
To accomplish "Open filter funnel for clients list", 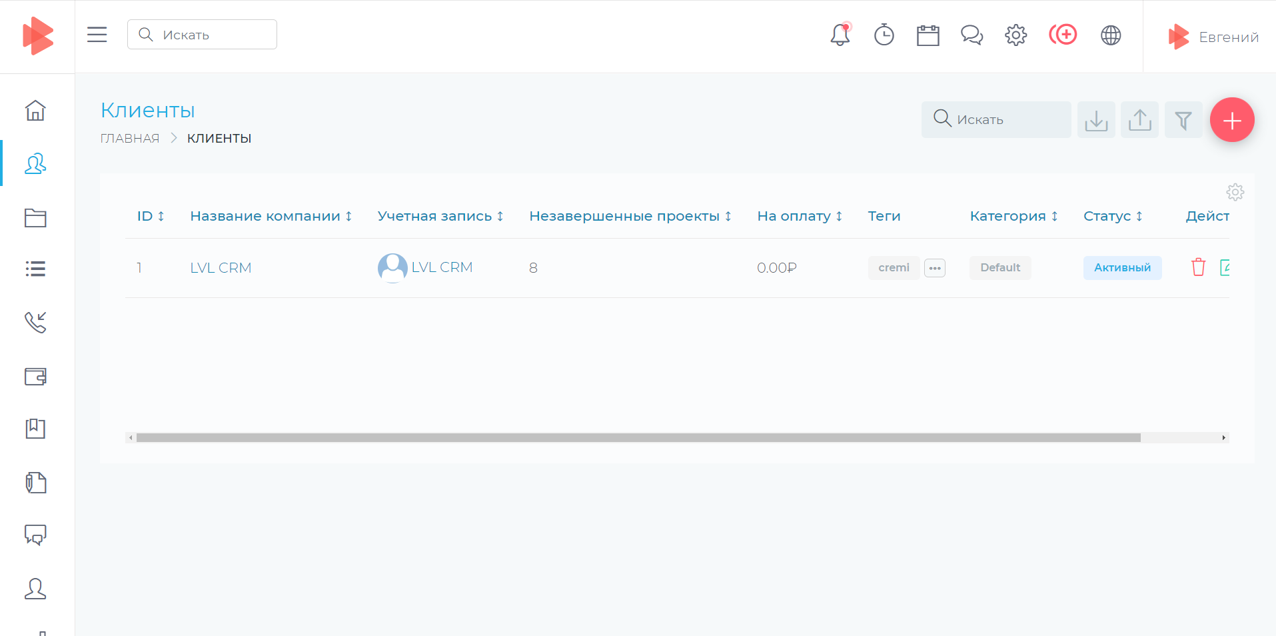I will click(1183, 120).
